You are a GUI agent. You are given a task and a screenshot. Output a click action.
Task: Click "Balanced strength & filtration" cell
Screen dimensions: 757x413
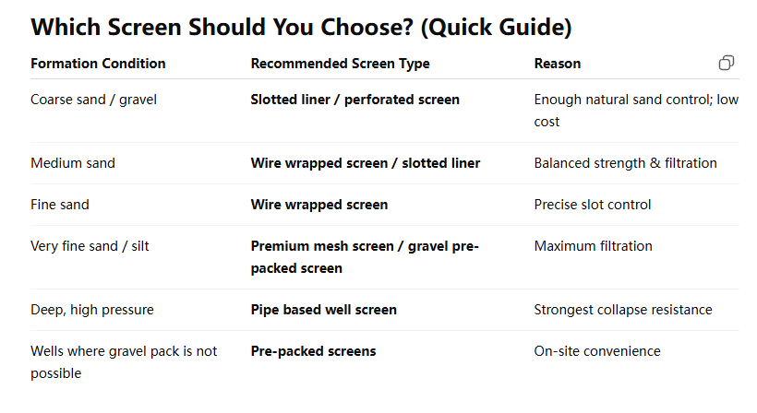pos(625,163)
